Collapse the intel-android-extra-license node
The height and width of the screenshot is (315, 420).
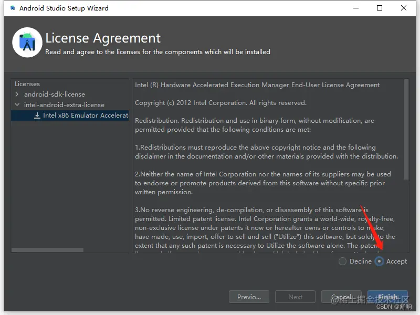point(17,104)
